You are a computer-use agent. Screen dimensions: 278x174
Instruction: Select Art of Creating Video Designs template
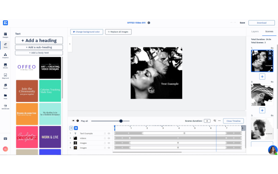[50, 68]
